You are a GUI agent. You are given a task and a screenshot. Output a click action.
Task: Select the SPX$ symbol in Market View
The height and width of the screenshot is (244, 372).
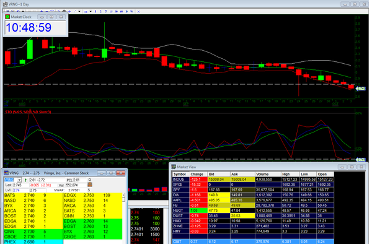tap(181, 185)
